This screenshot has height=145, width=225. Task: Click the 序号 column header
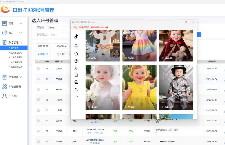pos(47,62)
